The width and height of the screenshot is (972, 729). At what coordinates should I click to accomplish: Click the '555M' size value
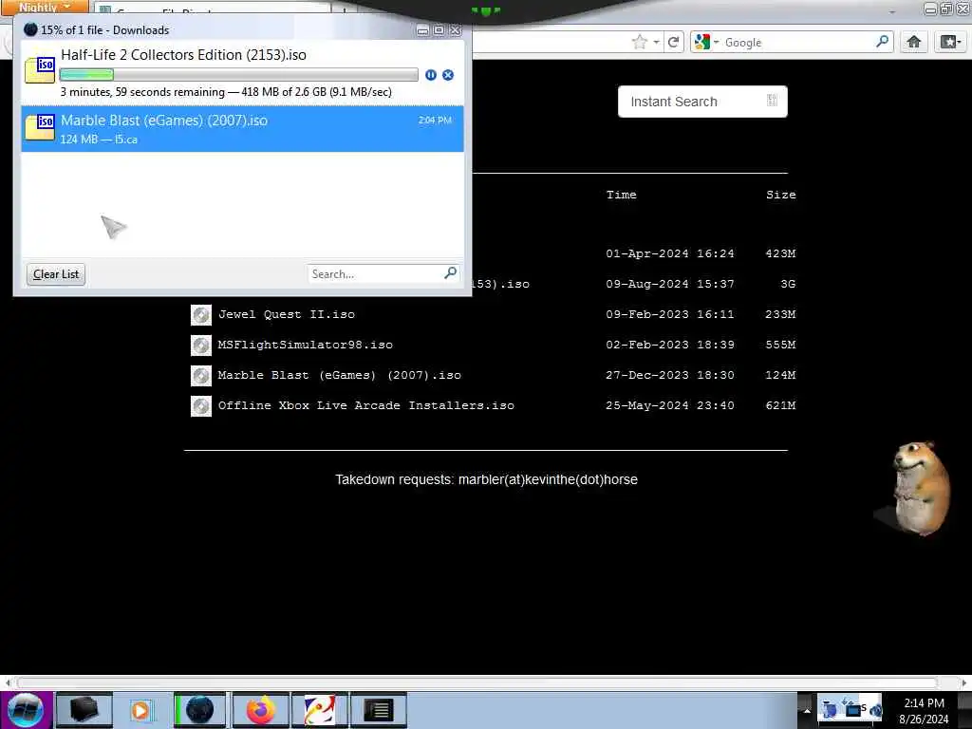[x=780, y=345]
